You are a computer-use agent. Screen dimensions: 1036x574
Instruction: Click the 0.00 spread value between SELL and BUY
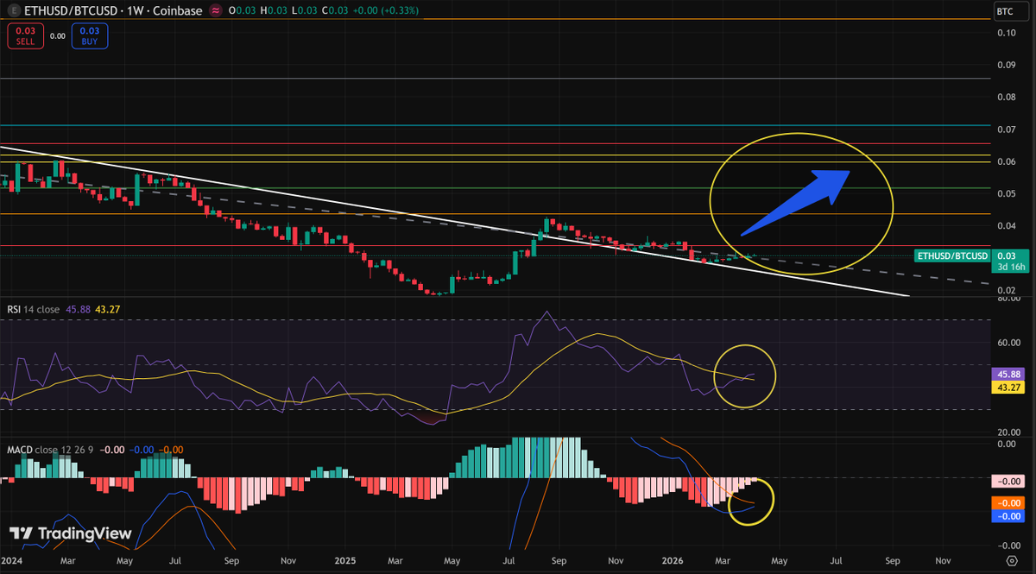(57, 36)
